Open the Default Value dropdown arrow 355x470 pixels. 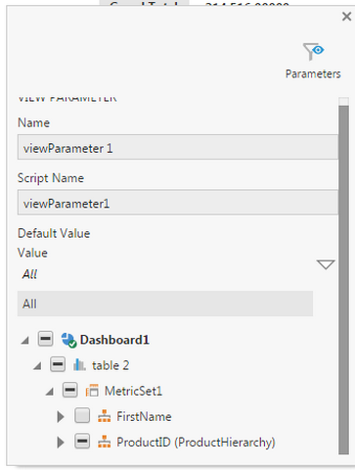point(326,264)
